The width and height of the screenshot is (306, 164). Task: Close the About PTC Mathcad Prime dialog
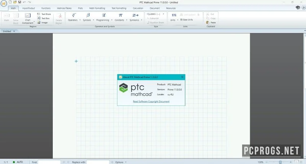[182, 77]
